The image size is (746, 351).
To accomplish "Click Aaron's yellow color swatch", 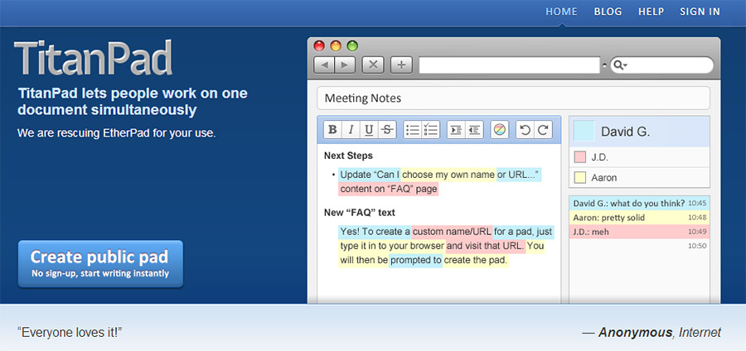I will tap(580, 178).
